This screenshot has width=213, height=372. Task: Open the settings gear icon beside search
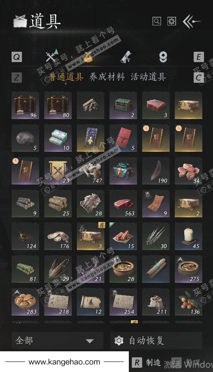[172, 22]
